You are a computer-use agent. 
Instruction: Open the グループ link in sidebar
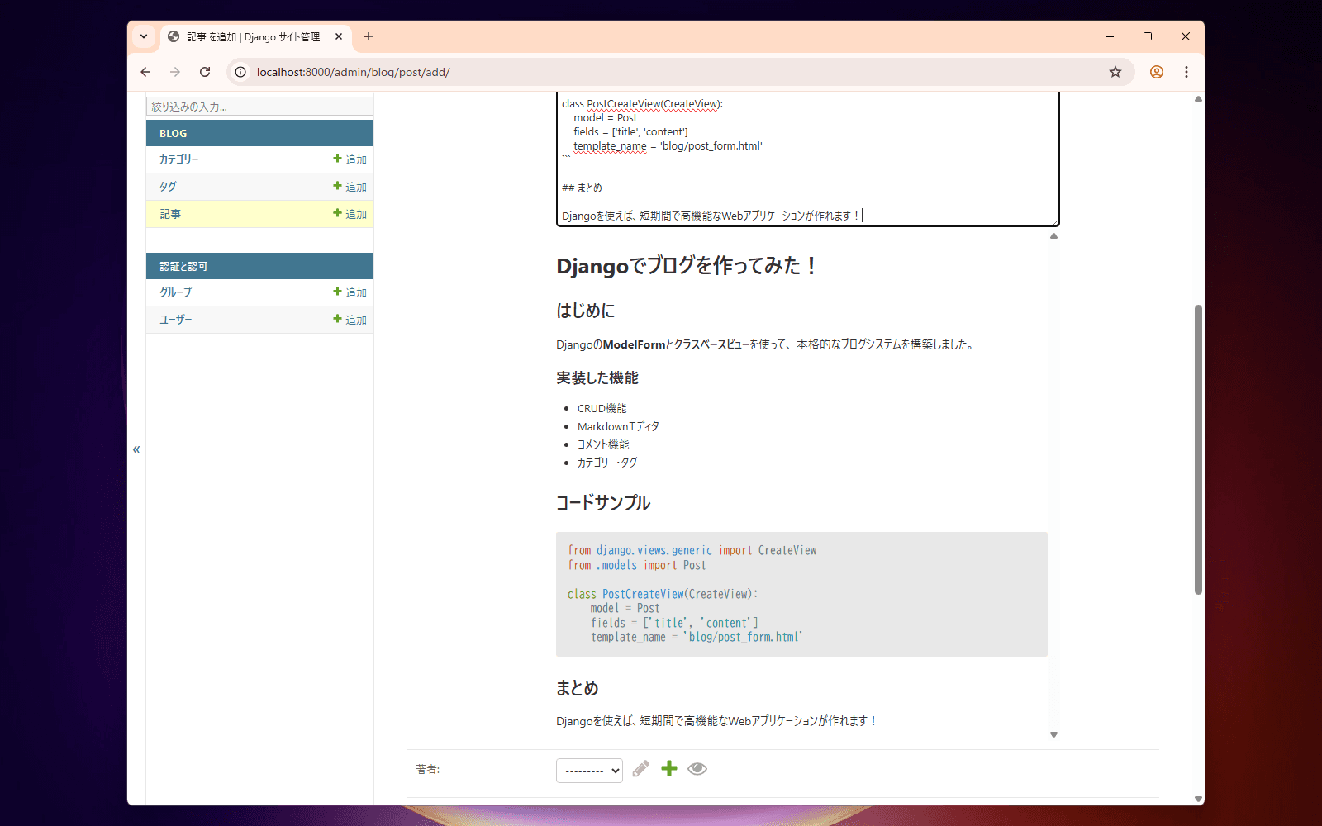click(x=176, y=292)
